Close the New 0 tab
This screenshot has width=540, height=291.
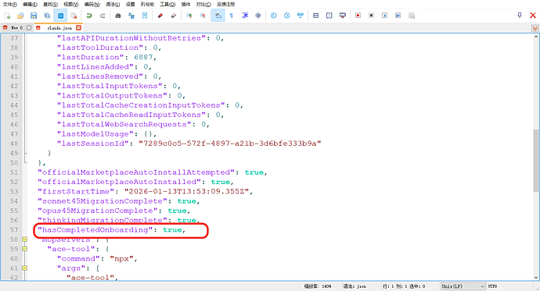point(29,28)
